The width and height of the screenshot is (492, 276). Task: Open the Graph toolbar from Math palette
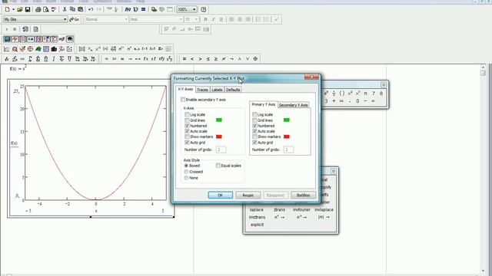pyautogui.click(x=15, y=39)
